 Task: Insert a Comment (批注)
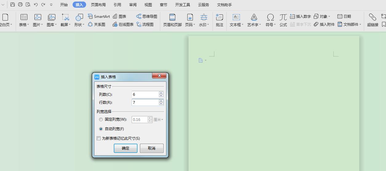[220, 20]
